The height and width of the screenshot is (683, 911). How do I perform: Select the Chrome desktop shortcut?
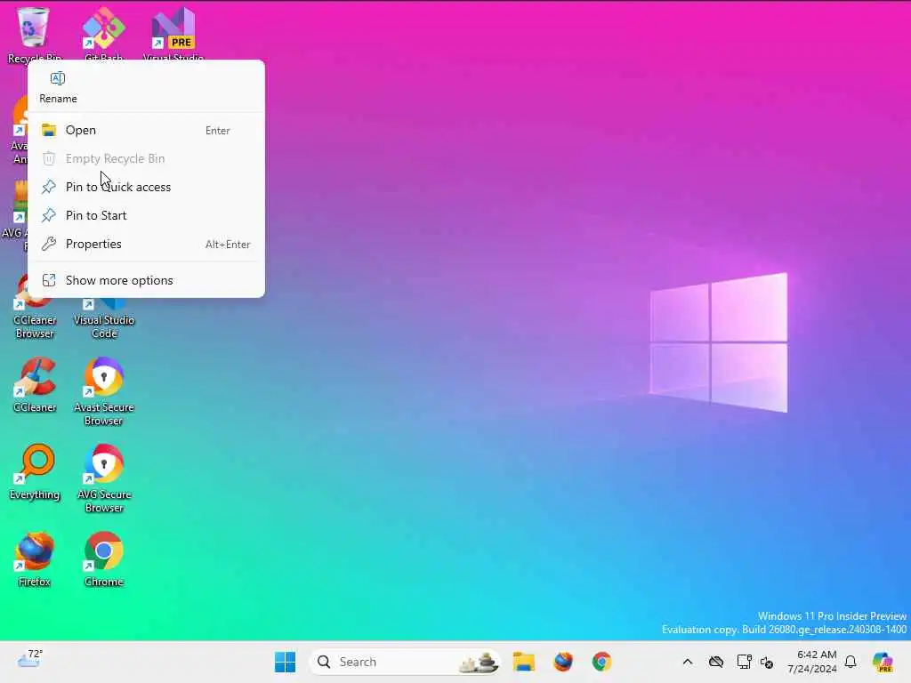tap(104, 559)
